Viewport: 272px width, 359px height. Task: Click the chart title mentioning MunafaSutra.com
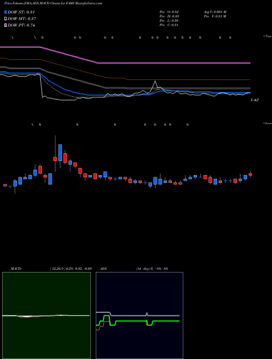pos(53,3)
